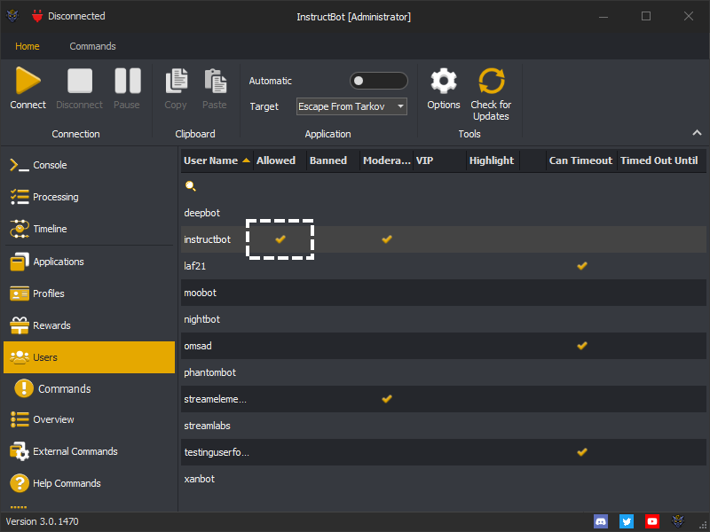Open the Timeline sidebar item
This screenshot has height=532, width=710.
coord(90,229)
